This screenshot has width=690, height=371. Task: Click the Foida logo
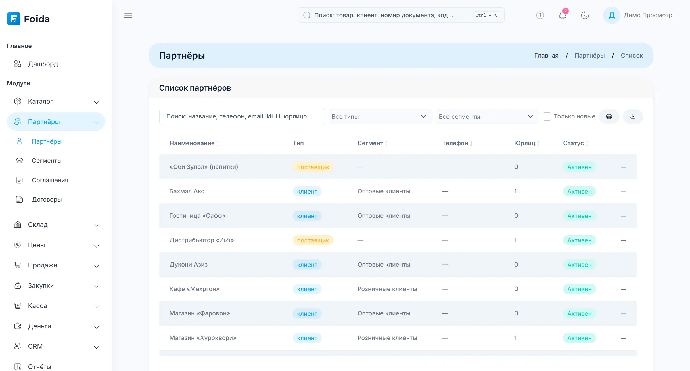(28, 19)
